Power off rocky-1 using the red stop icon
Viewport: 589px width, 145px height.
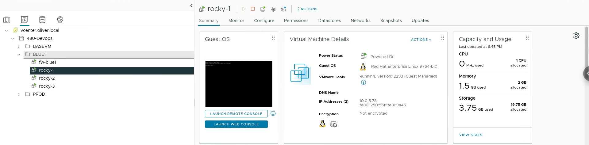[253, 9]
